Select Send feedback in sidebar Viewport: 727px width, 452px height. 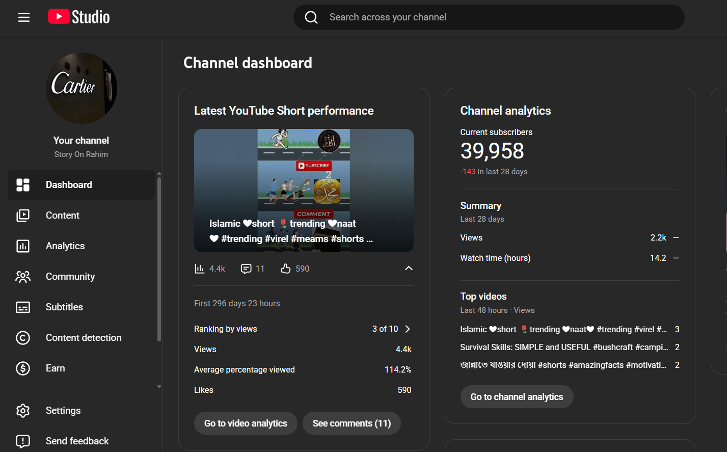pyautogui.click(x=77, y=441)
